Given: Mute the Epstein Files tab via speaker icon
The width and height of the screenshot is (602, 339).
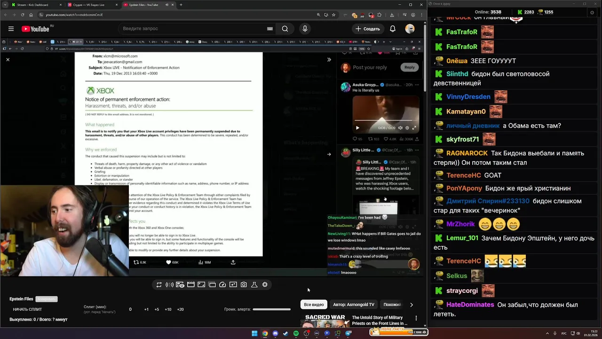Looking at the screenshot, I should point(167,5).
